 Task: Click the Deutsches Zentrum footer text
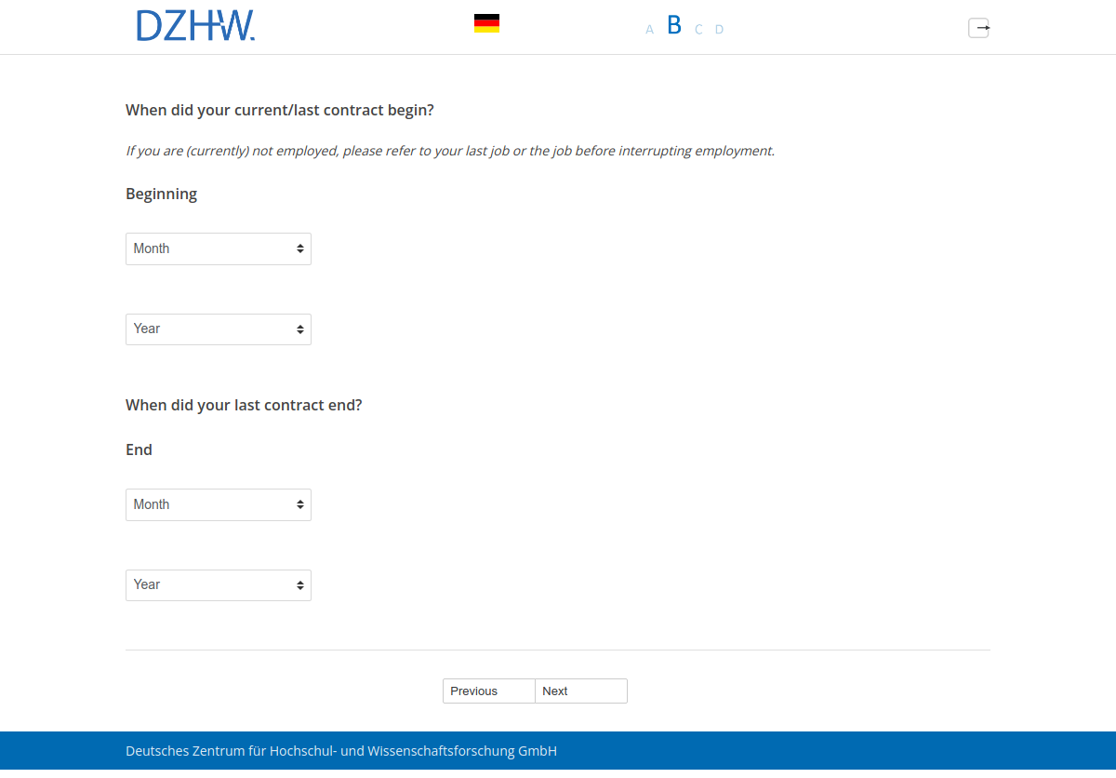coord(341,751)
